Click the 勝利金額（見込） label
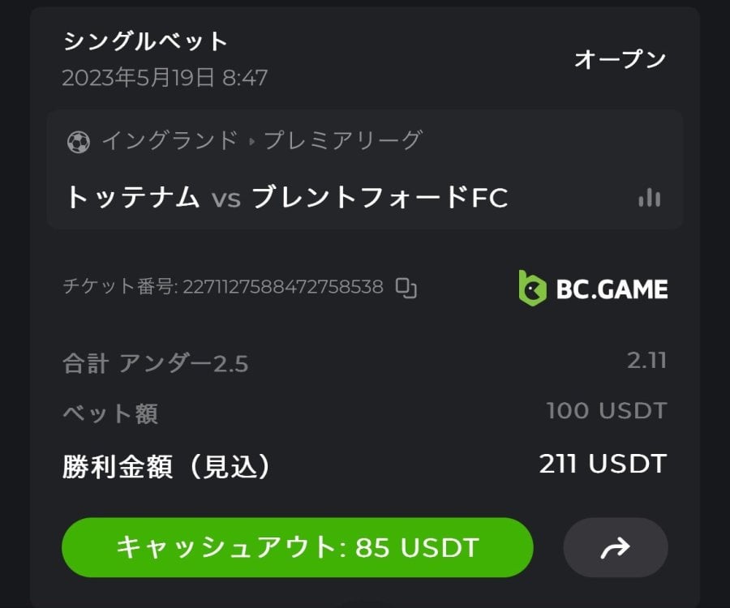Screen dimensions: 730x608 (x=166, y=467)
